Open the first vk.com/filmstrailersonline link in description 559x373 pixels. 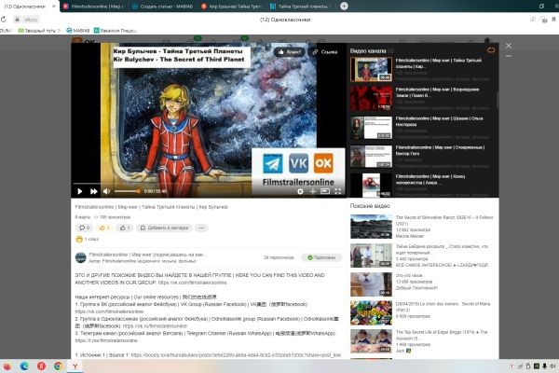(x=192, y=283)
